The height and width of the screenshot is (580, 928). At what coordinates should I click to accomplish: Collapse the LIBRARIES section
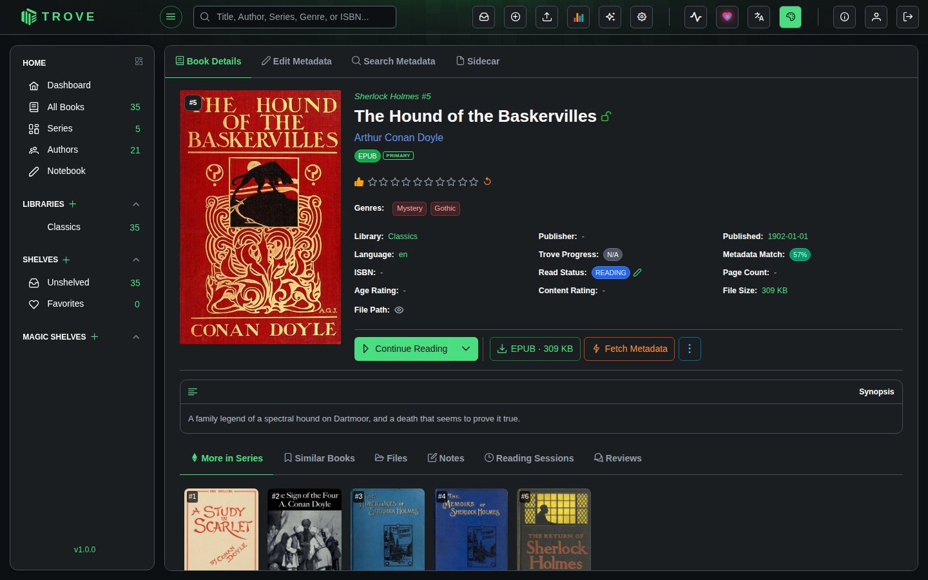click(x=136, y=204)
